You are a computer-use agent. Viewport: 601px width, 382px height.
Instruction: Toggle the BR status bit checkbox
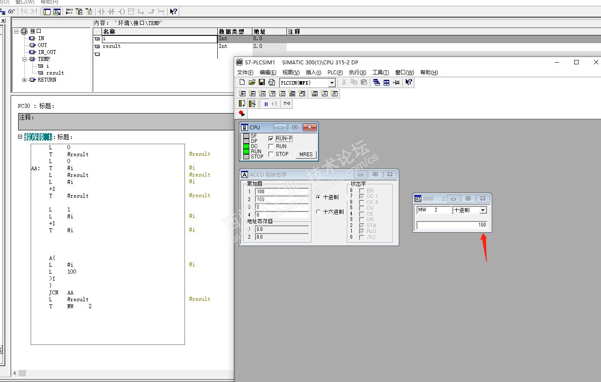(362, 190)
